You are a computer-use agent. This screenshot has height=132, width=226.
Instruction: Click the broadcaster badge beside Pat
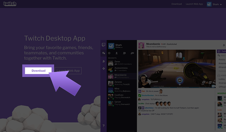tap(140, 91)
